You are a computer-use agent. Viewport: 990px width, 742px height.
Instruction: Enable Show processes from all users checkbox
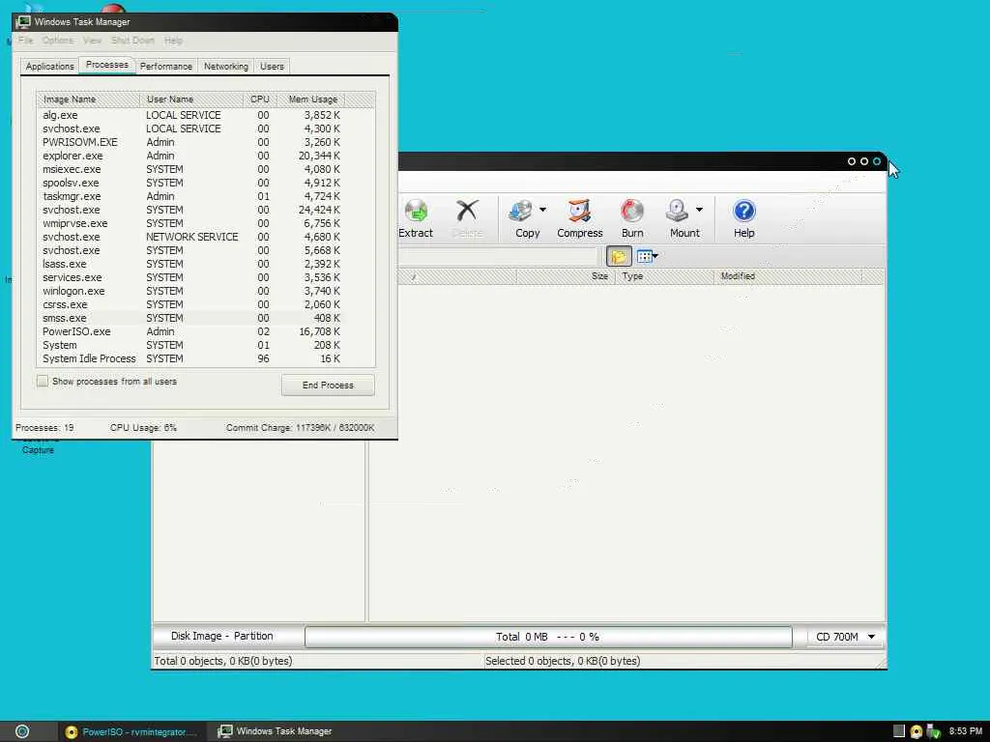point(43,381)
